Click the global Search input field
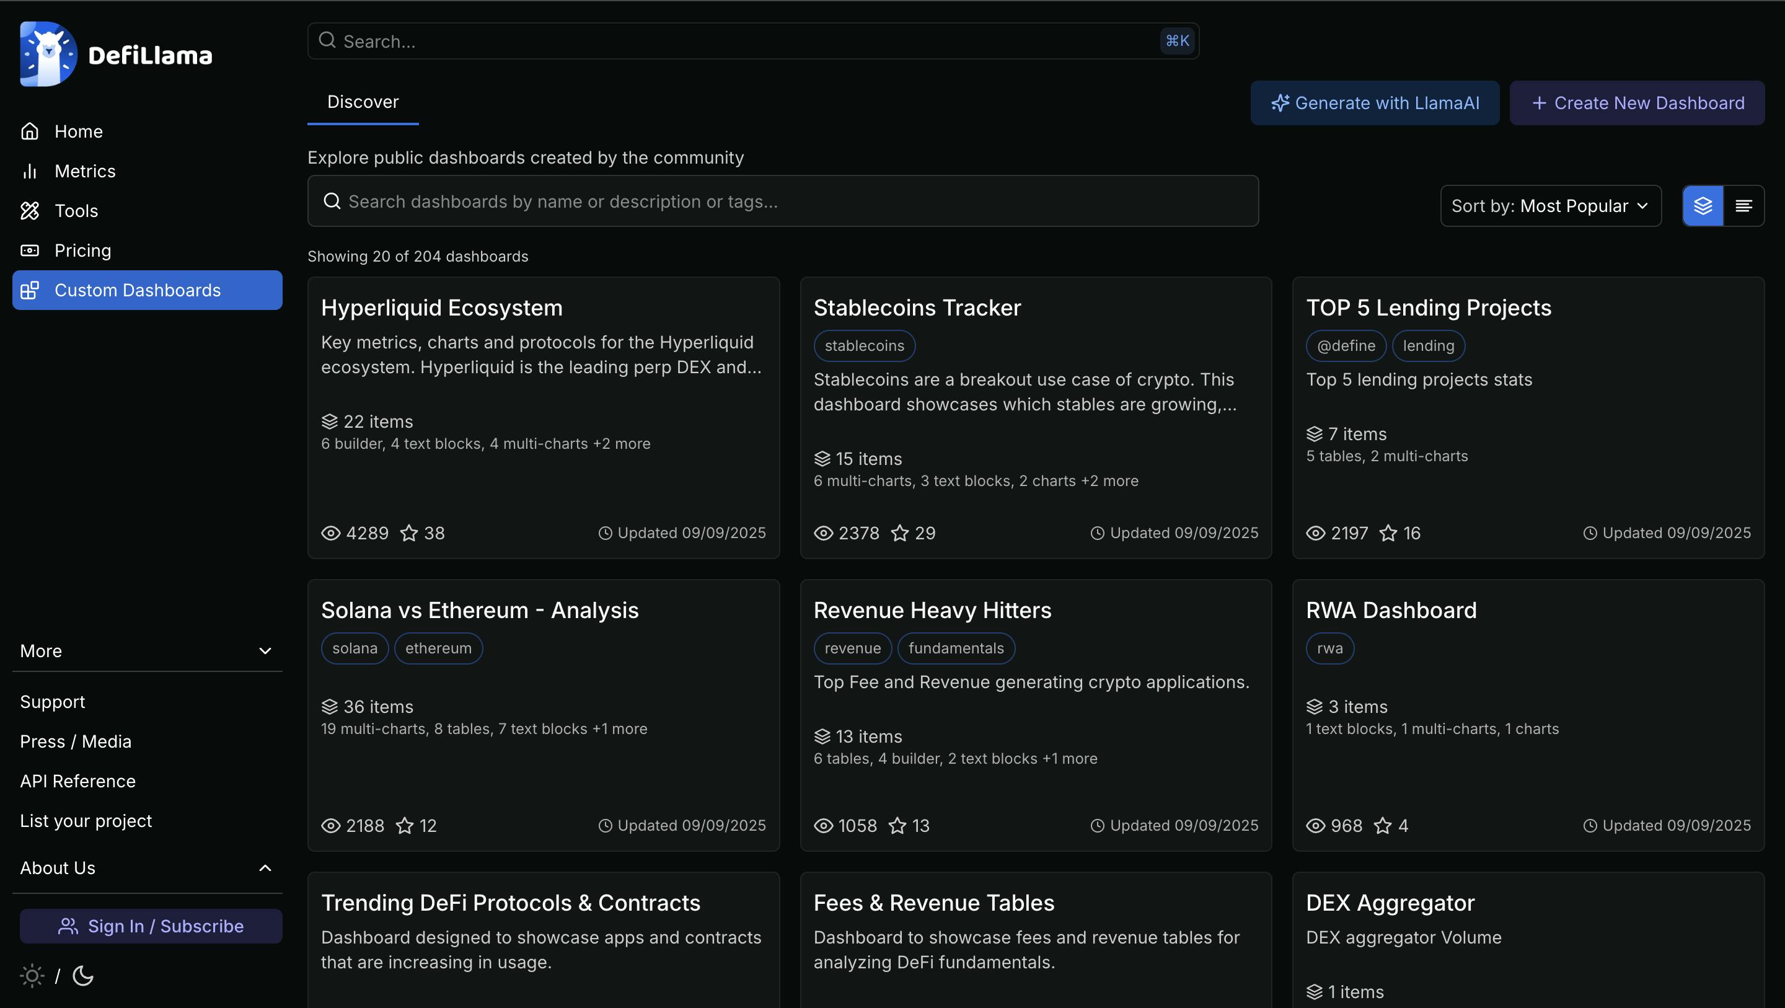 (x=753, y=41)
